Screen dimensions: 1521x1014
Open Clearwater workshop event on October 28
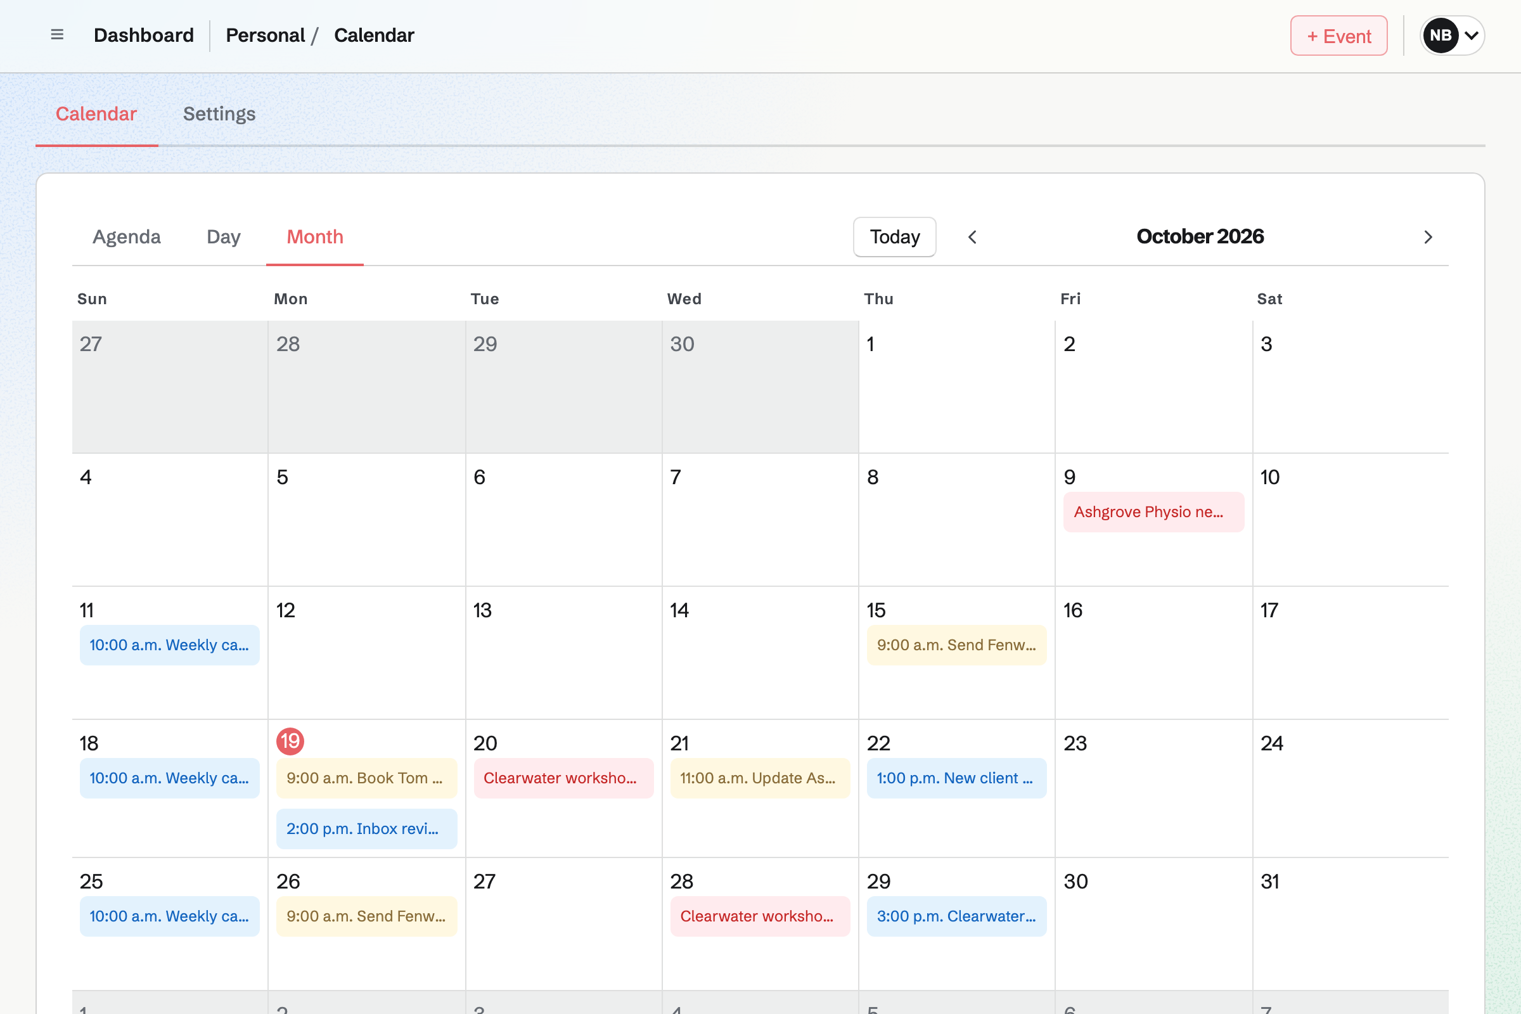click(760, 917)
